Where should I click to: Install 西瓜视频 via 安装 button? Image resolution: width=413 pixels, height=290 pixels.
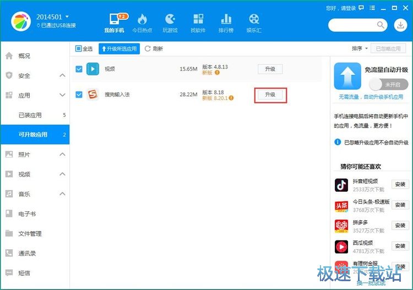click(x=400, y=246)
